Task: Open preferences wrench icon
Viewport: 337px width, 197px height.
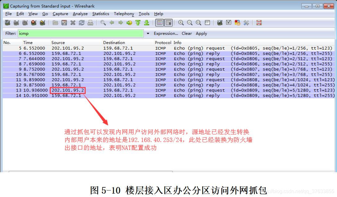Action: click(246, 23)
